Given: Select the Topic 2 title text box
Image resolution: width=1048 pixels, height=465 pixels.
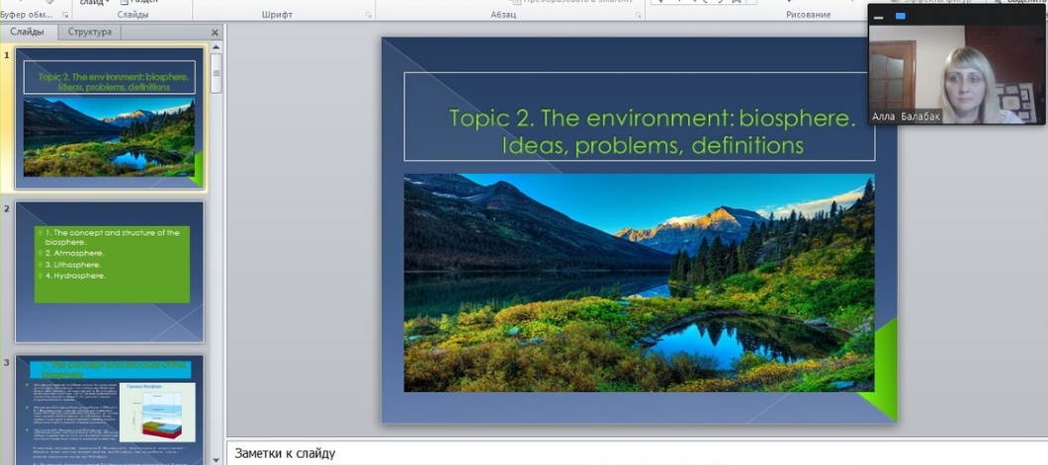Looking at the screenshot, I should [x=639, y=116].
